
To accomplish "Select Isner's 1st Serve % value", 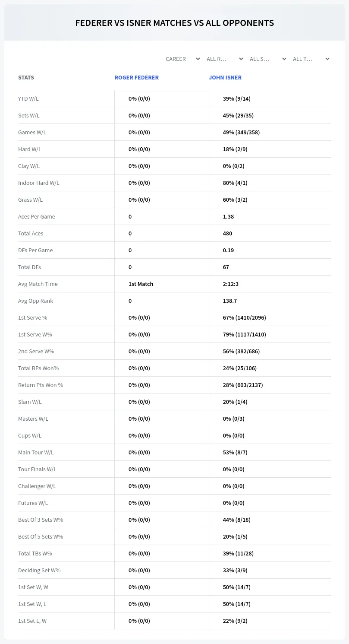I will [244, 317].
